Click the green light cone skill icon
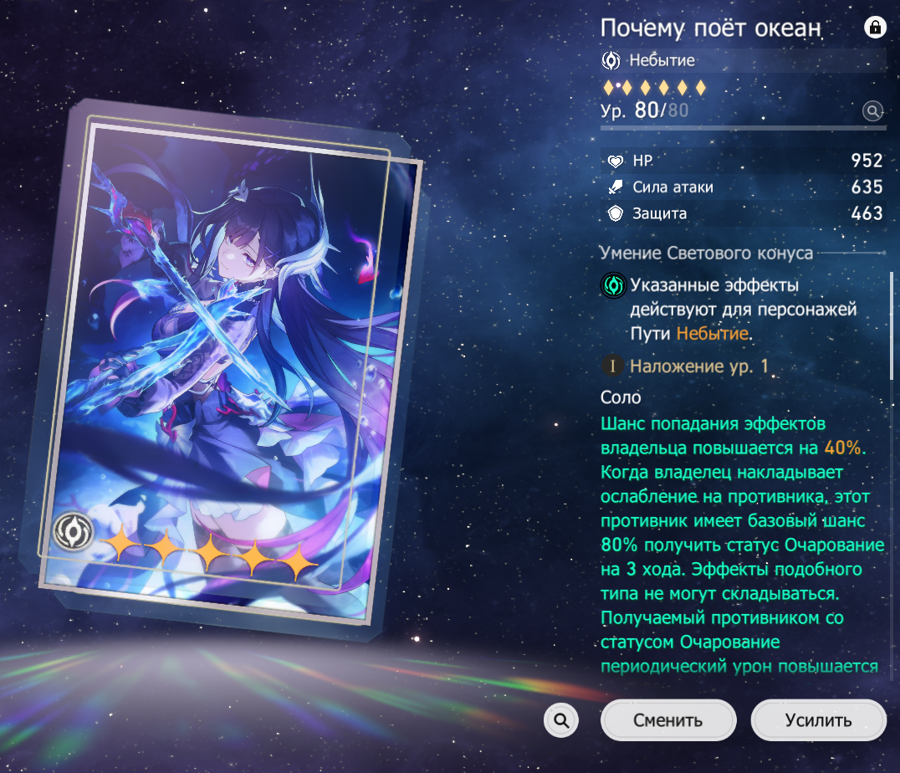 tap(614, 285)
